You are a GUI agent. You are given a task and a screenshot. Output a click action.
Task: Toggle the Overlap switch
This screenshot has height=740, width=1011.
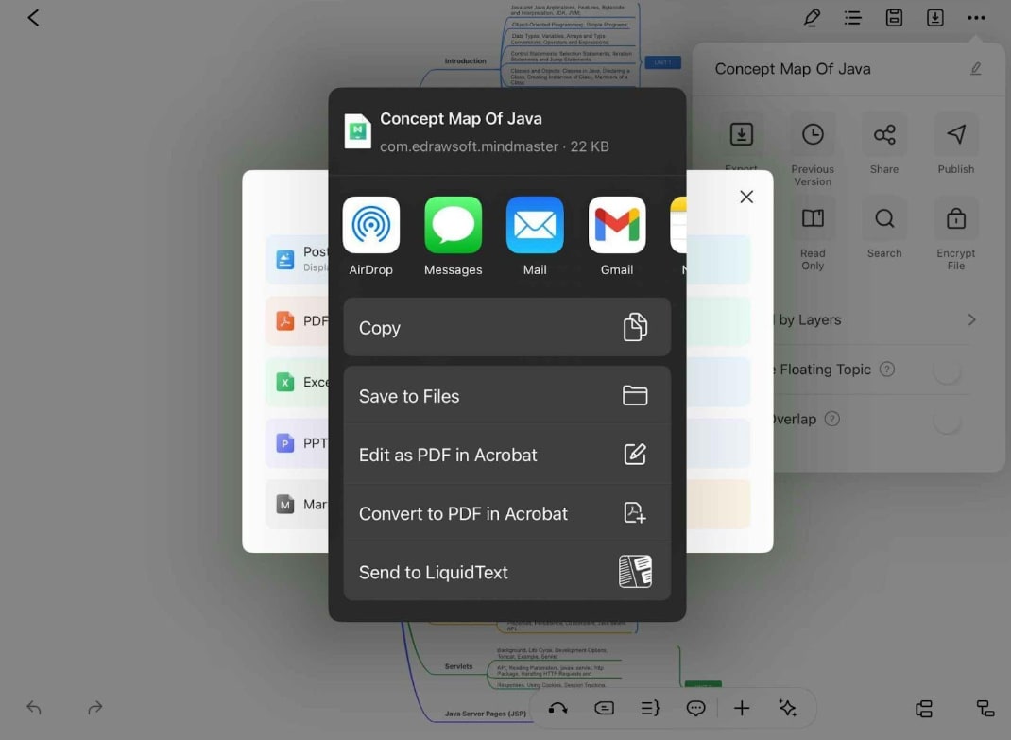[947, 420]
